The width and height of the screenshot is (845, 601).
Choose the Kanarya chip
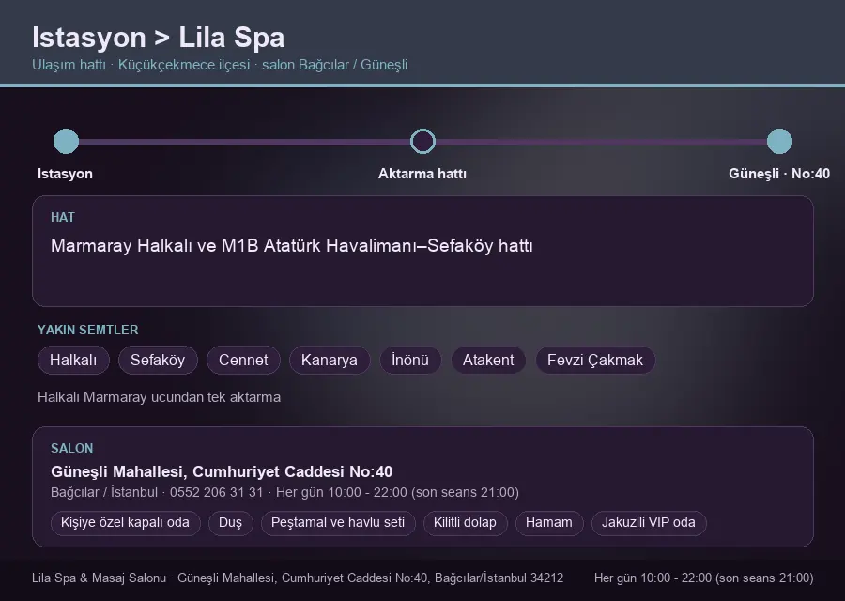coord(330,360)
